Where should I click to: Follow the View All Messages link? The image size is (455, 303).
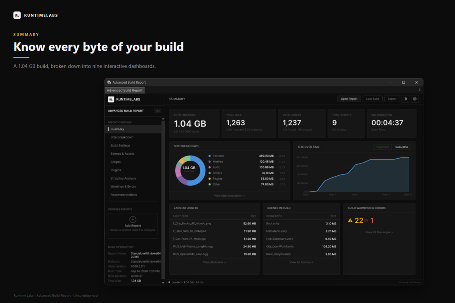pos(379,232)
